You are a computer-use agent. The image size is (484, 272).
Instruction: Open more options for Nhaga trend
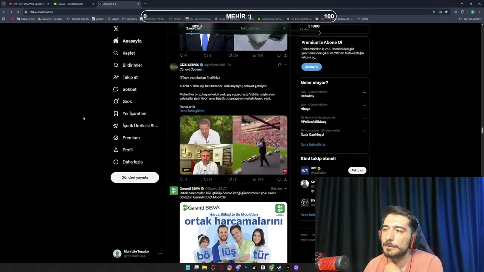click(x=364, y=105)
